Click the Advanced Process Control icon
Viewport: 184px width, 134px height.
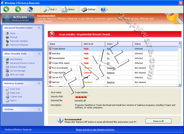tap(7, 63)
